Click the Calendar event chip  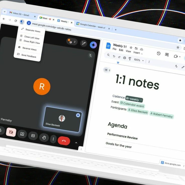coord(132,104)
